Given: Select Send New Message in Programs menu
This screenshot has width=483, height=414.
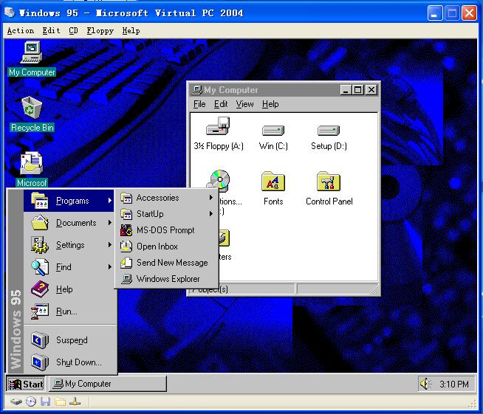Looking at the screenshot, I should pos(167,263).
